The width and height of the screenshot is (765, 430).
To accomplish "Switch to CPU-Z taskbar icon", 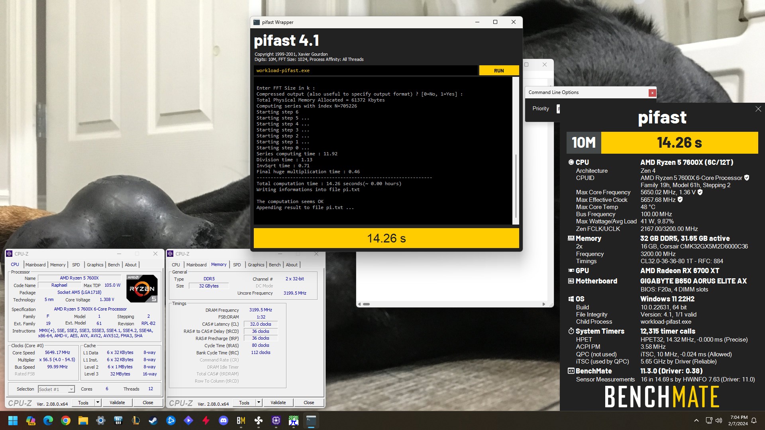I will [276, 420].
